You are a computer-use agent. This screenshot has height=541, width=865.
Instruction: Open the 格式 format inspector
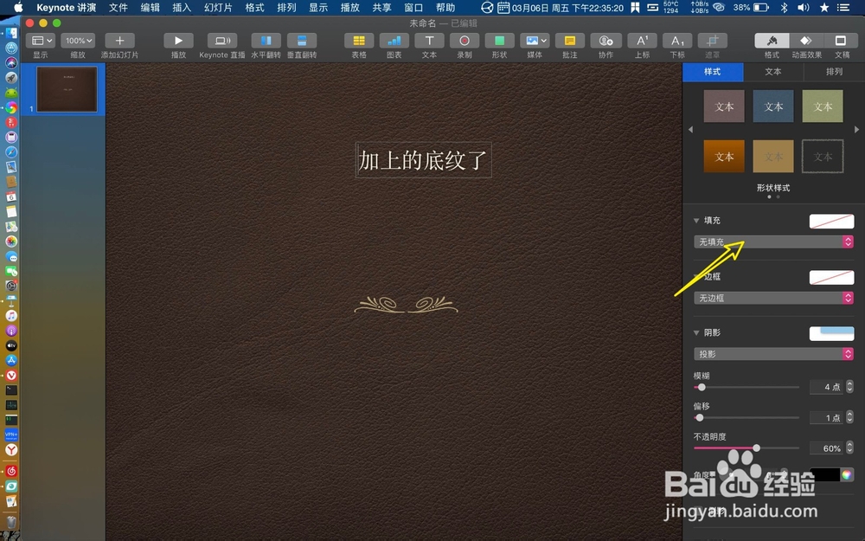coord(772,41)
